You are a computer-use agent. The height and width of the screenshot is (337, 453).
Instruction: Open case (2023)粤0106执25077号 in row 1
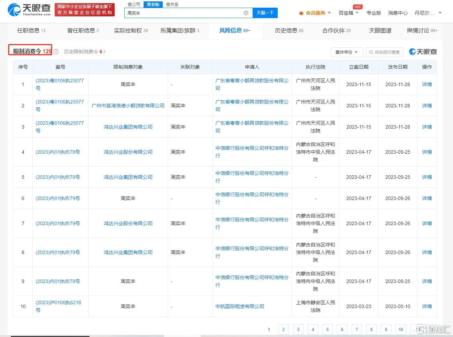[60, 84]
